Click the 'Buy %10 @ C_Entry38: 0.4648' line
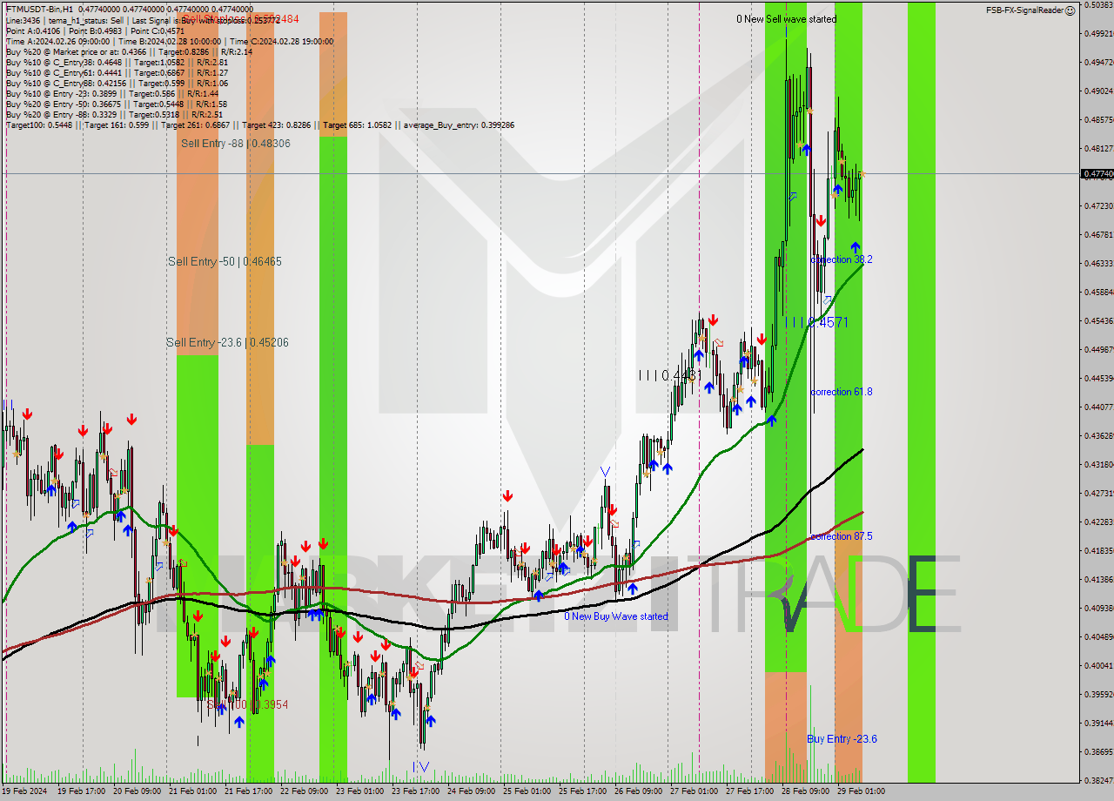The image size is (1114, 801). point(117,62)
